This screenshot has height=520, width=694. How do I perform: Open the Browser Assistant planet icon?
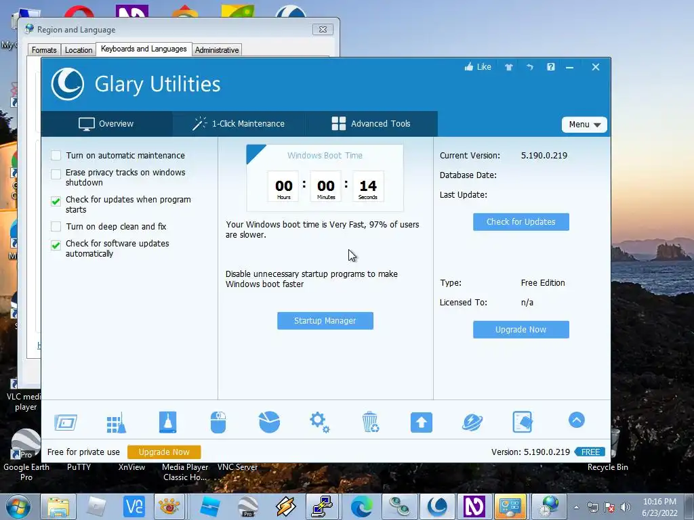[x=472, y=422]
